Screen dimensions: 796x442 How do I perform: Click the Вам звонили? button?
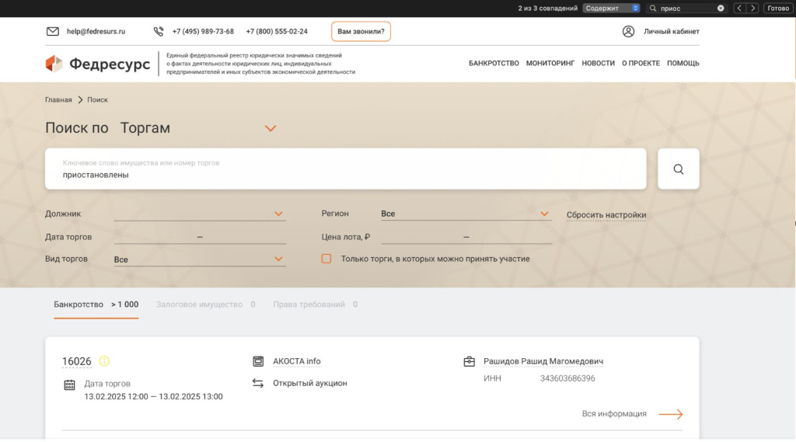pyautogui.click(x=361, y=32)
